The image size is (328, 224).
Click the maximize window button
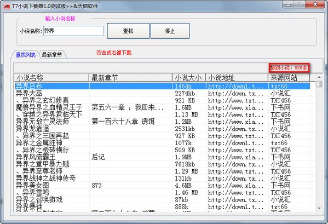pyautogui.click(x=300, y=4)
